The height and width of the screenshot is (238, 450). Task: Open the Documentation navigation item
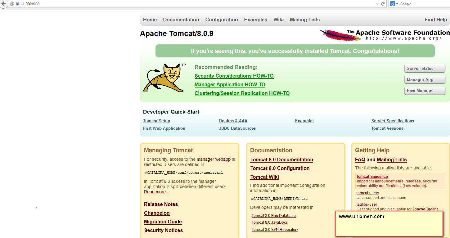click(x=181, y=20)
